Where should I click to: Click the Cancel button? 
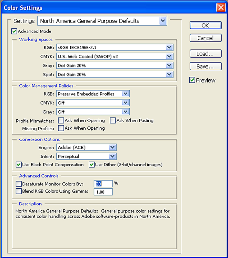click(x=205, y=38)
